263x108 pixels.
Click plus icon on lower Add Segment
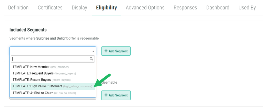pos(106,95)
